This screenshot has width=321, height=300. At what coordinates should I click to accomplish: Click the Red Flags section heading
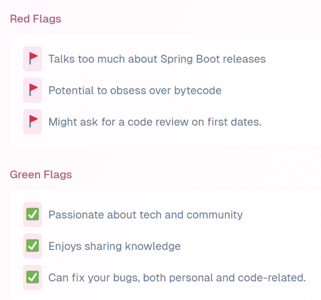[x=36, y=19]
